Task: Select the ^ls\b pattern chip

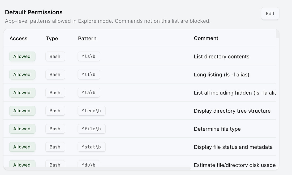Action: [x=89, y=56]
